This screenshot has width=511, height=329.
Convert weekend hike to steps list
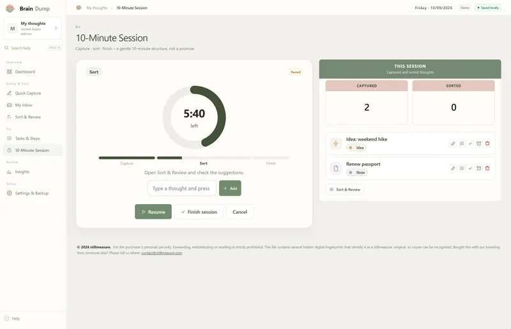[x=461, y=143]
